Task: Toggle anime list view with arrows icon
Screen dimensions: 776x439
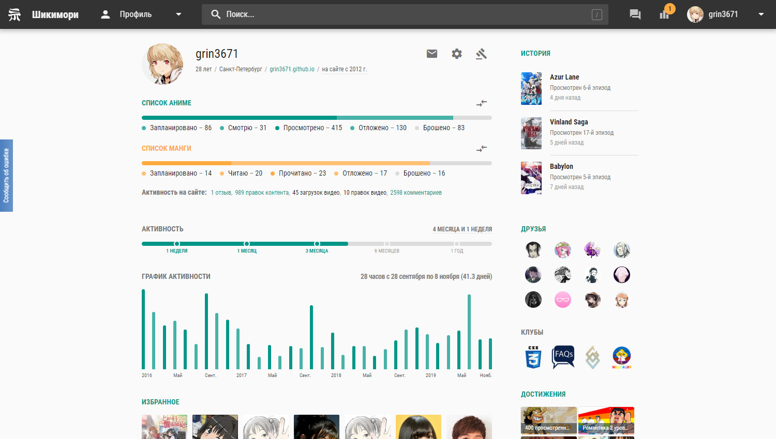Action: 482,103
